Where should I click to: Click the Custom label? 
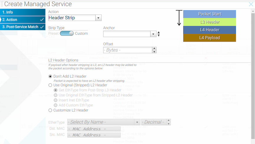(x=81, y=33)
